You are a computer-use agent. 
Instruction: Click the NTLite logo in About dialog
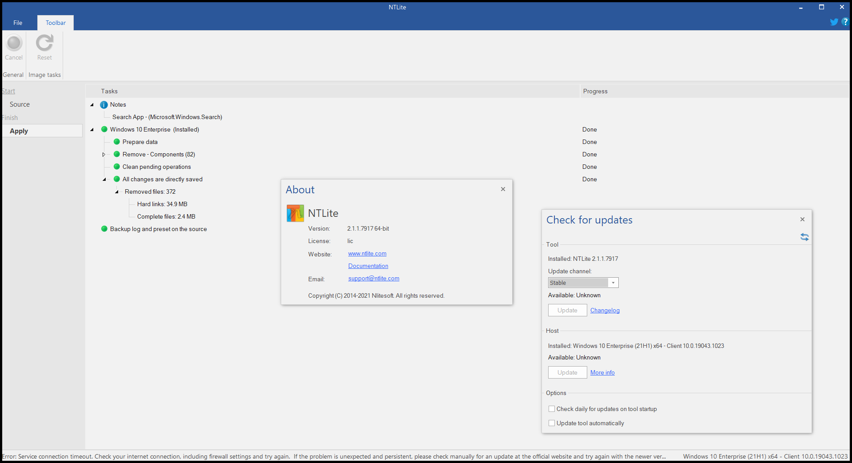coord(295,213)
